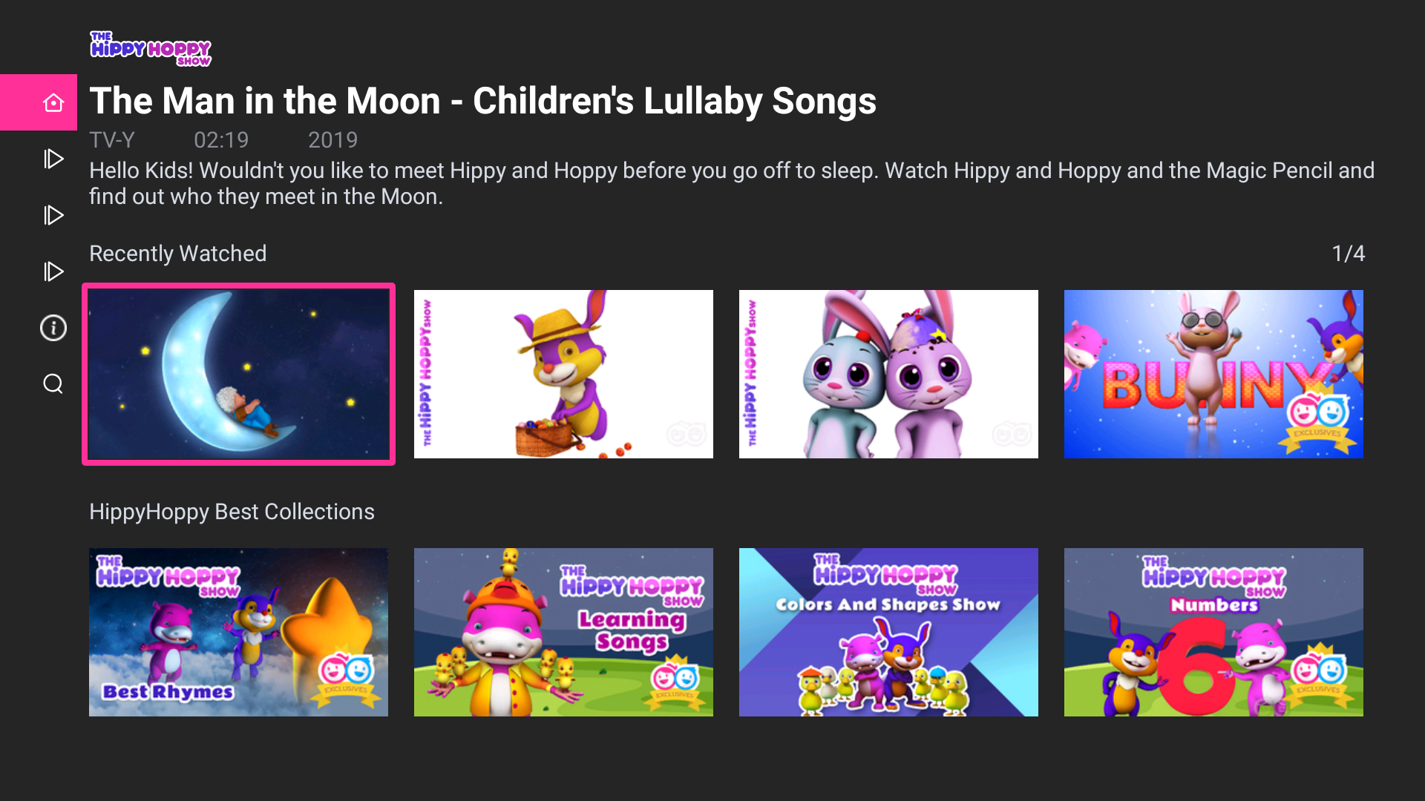Viewport: 1425px width, 801px height.
Task: Click the TV-Y rating label
Action: (x=112, y=139)
